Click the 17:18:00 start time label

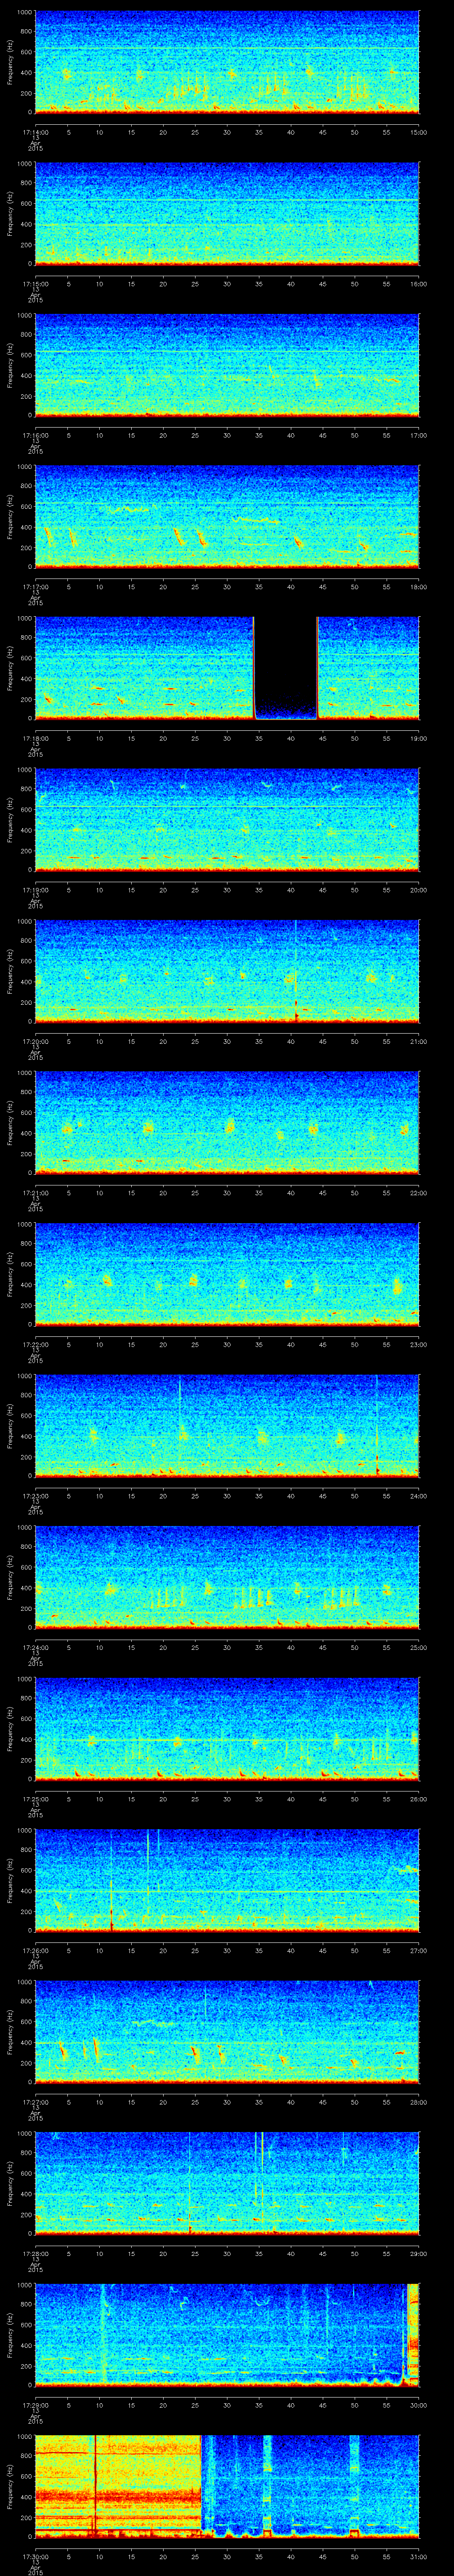[35, 738]
